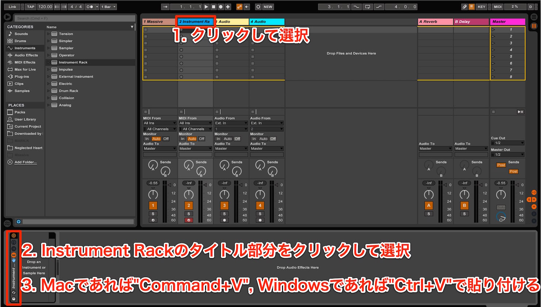Click the Hot-Swap preset button on Instrument Rack
This screenshot has width=541, height=307.
click(14, 293)
